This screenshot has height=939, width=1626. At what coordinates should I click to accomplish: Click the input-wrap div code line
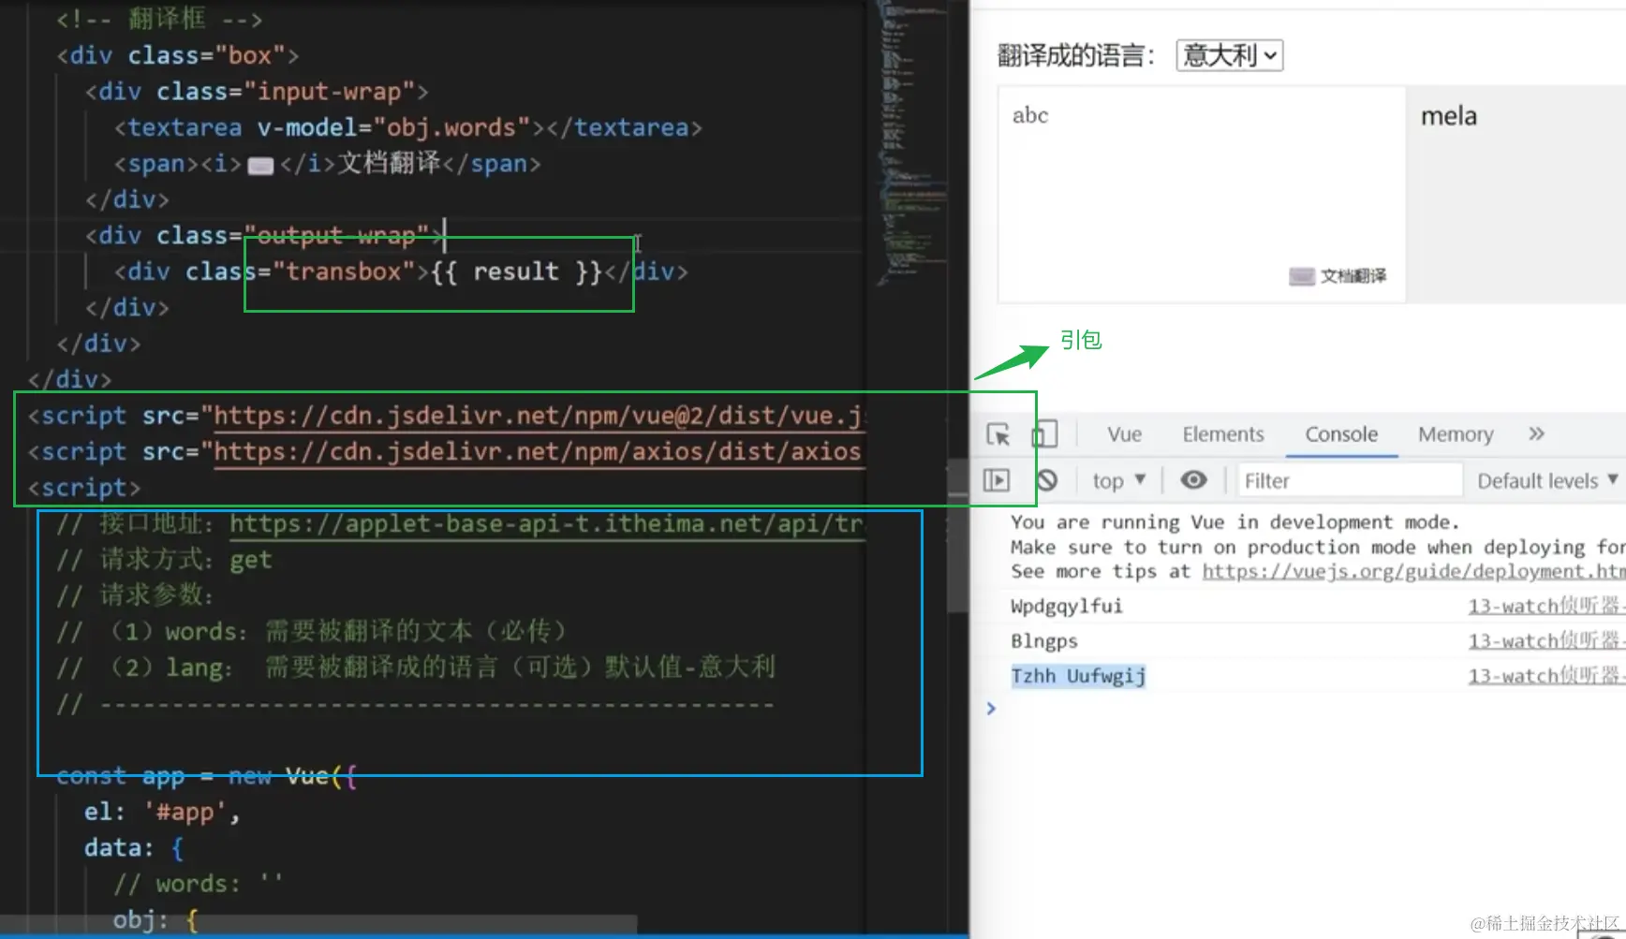257,92
